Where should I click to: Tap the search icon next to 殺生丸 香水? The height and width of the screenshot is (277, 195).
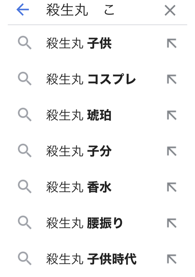point(25,187)
